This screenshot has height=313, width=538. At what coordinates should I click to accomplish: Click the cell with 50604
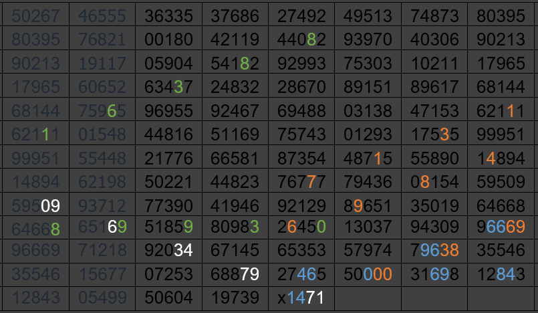pos(168,298)
